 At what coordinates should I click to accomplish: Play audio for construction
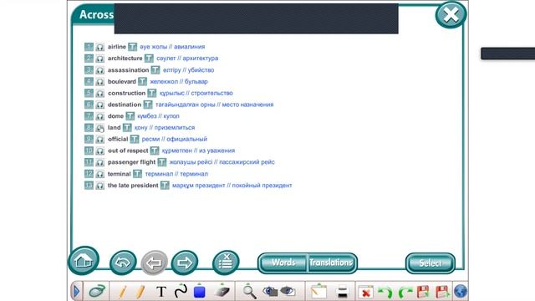(99, 94)
